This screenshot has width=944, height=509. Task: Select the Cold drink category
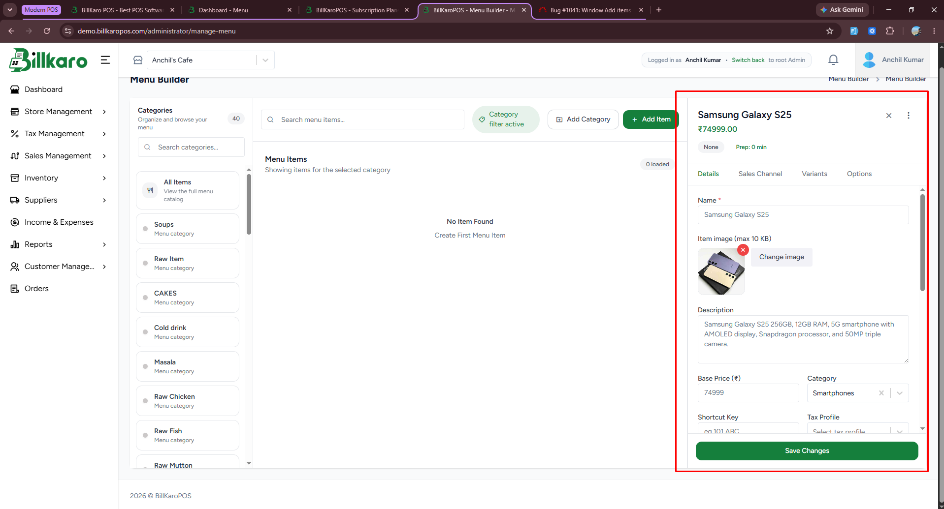pyautogui.click(x=188, y=332)
